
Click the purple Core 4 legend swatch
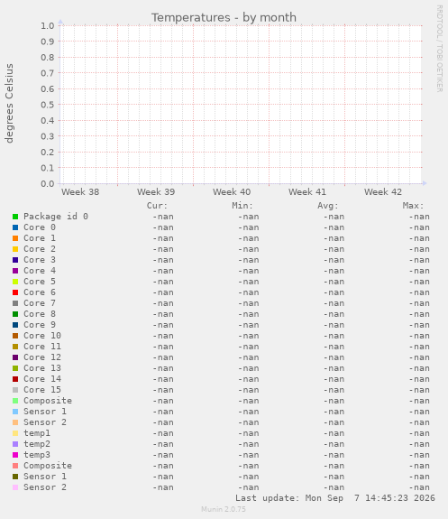pyautogui.click(x=15, y=271)
